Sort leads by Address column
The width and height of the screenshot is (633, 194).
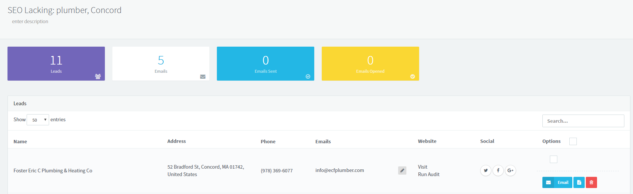point(176,141)
